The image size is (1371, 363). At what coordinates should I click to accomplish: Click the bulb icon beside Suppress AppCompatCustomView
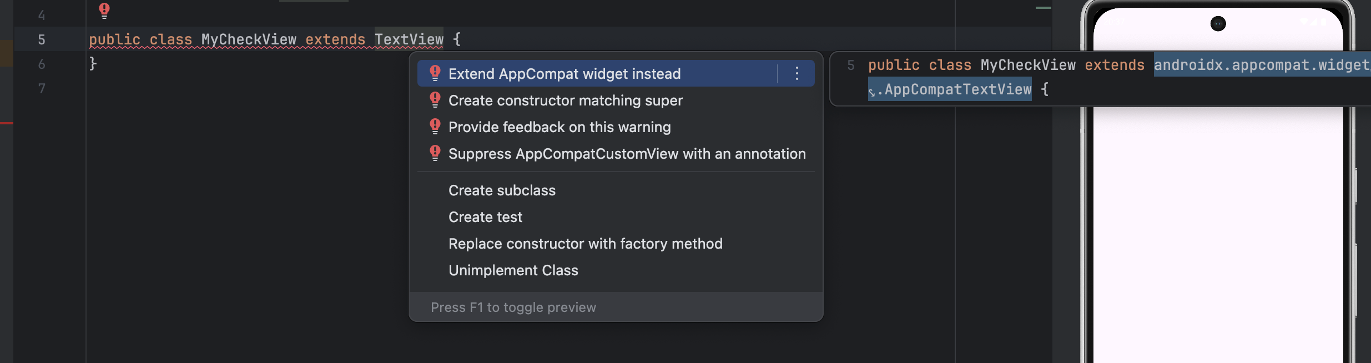pos(435,153)
